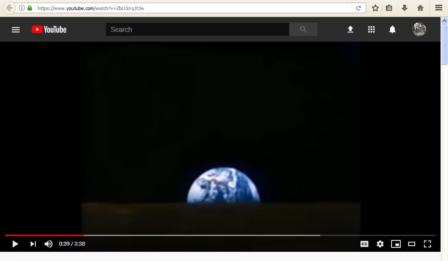The image size is (448, 261).
Task: Enter full screen mode
Action: click(427, 244)
